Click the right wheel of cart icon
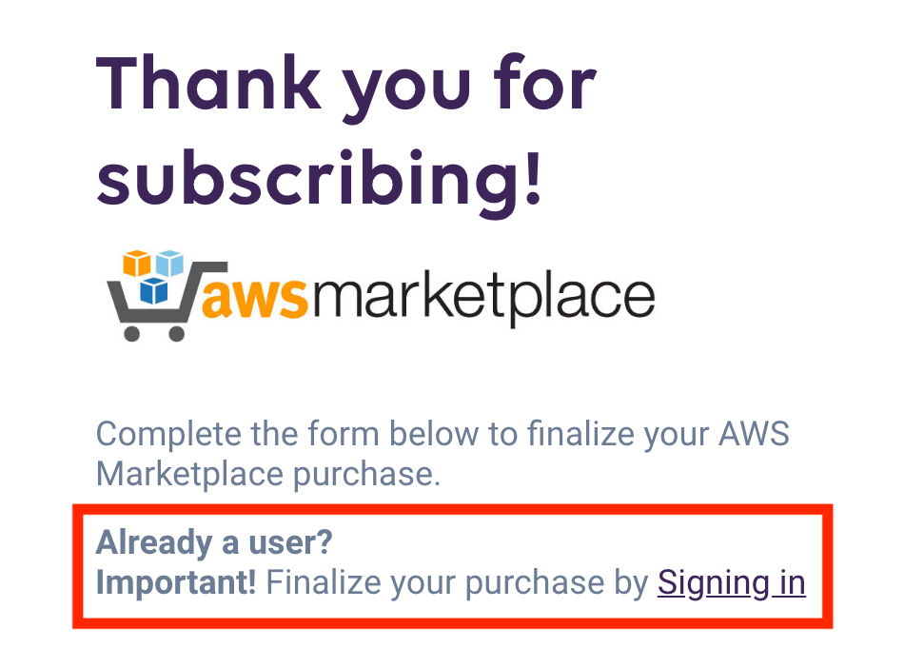 click(x=177, y=334)
